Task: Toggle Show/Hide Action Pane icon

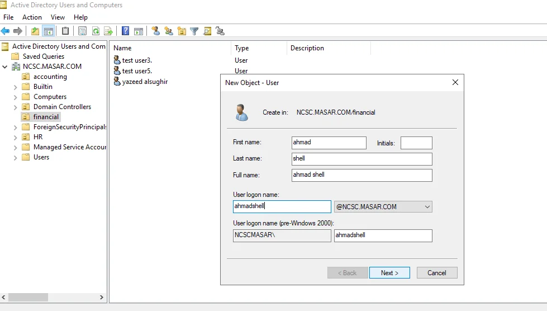Action: point(139,31)
